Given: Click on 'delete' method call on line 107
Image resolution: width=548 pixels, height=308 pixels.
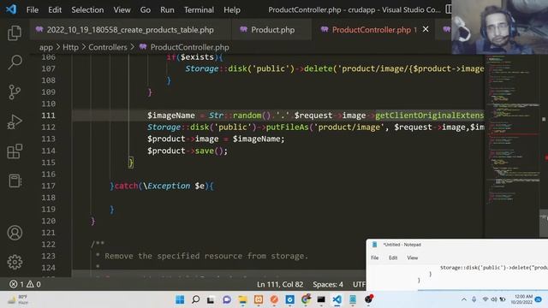Looking at the screenshot, I should pyautogui.click(x=318, y=68).
